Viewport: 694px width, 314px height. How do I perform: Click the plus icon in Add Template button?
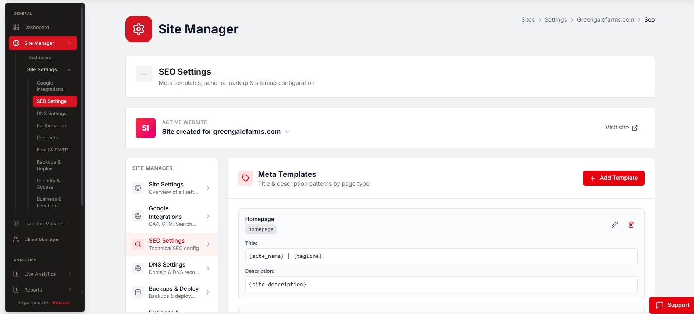(x=593, y=178)
